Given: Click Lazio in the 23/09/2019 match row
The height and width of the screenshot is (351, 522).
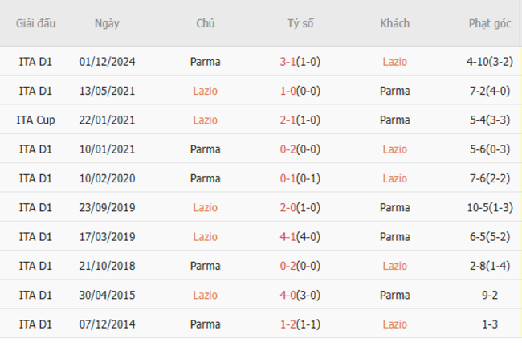Looking at the screenshot, I should point(206,207).
